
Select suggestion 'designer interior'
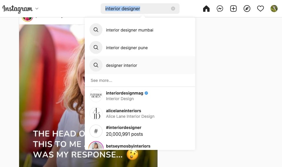pos(140,65)
